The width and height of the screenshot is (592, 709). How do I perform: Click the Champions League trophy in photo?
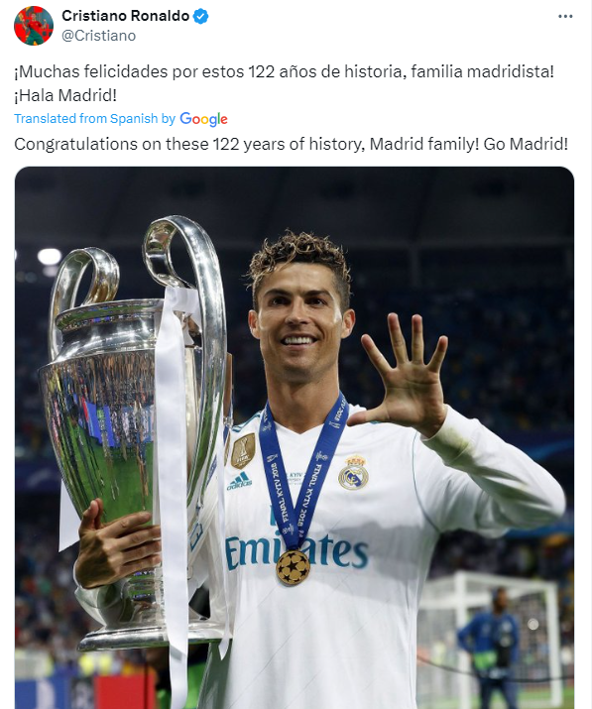[x=134, y=429]
